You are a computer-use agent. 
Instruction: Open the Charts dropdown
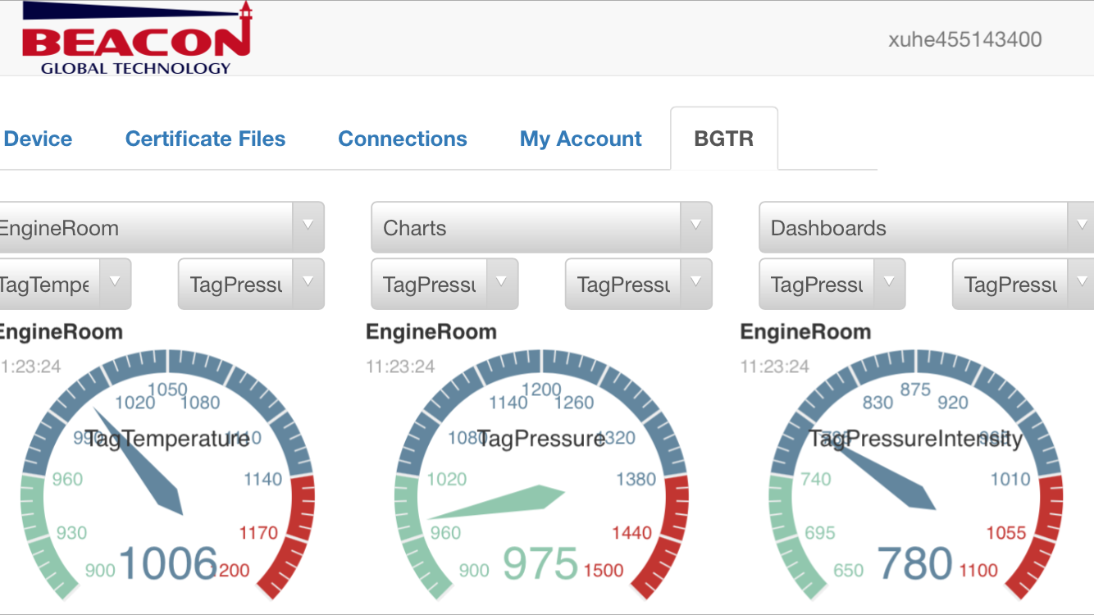525,228
